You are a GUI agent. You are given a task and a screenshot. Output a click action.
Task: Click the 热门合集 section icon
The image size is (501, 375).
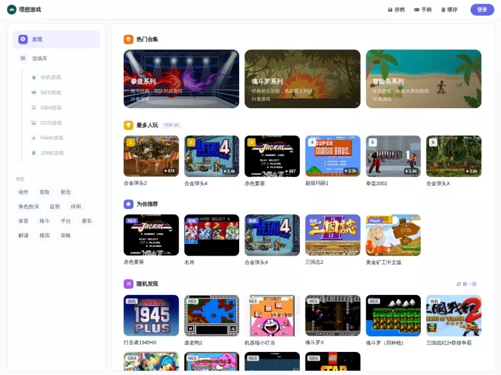click(x=128, y=39)
